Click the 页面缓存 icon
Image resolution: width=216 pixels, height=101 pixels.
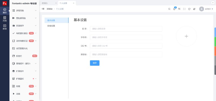click(x=13, y=26)
